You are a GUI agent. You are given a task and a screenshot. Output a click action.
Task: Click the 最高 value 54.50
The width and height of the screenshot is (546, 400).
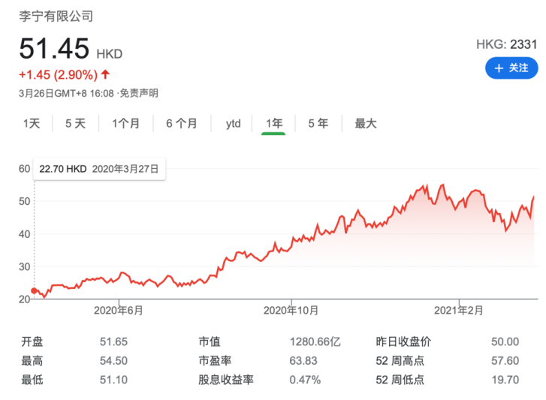tap(113, 361)
